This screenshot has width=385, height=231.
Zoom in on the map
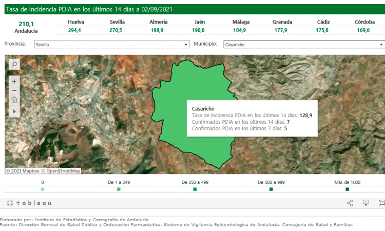pos(14,81)
